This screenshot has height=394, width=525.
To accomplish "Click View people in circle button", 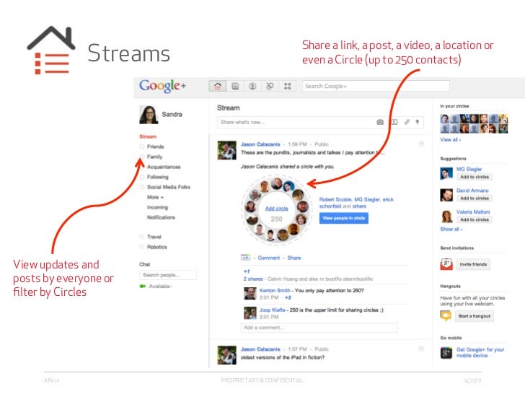I will 344,218.
